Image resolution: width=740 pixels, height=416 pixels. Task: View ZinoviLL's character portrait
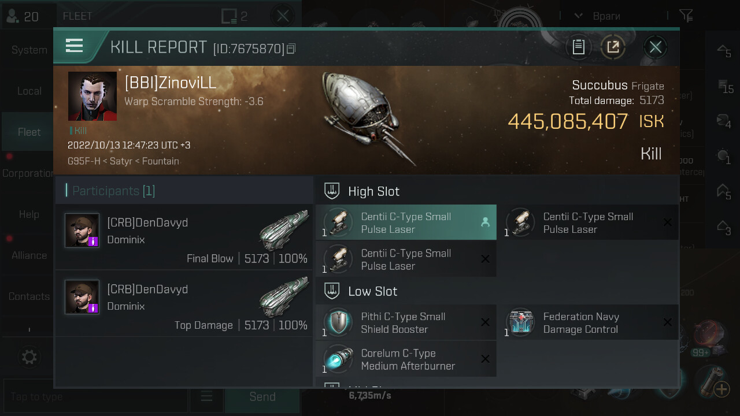[x=92, y=96]
